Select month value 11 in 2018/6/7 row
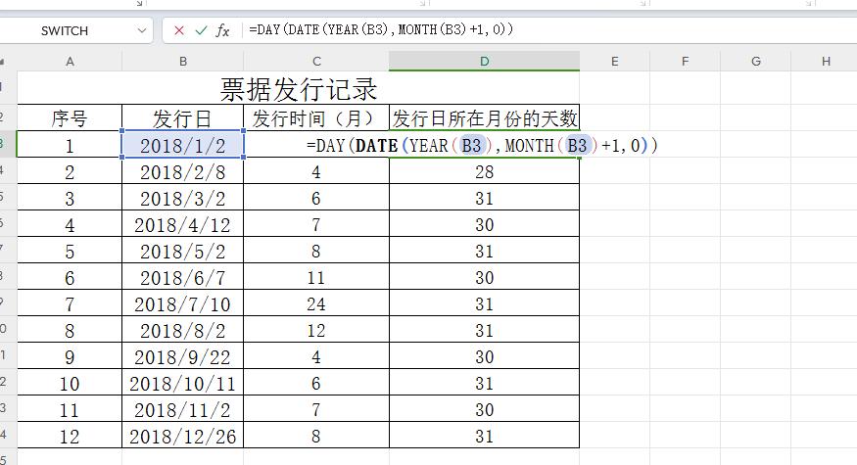This screenshot has height=465, width=857. pos(316,277)
